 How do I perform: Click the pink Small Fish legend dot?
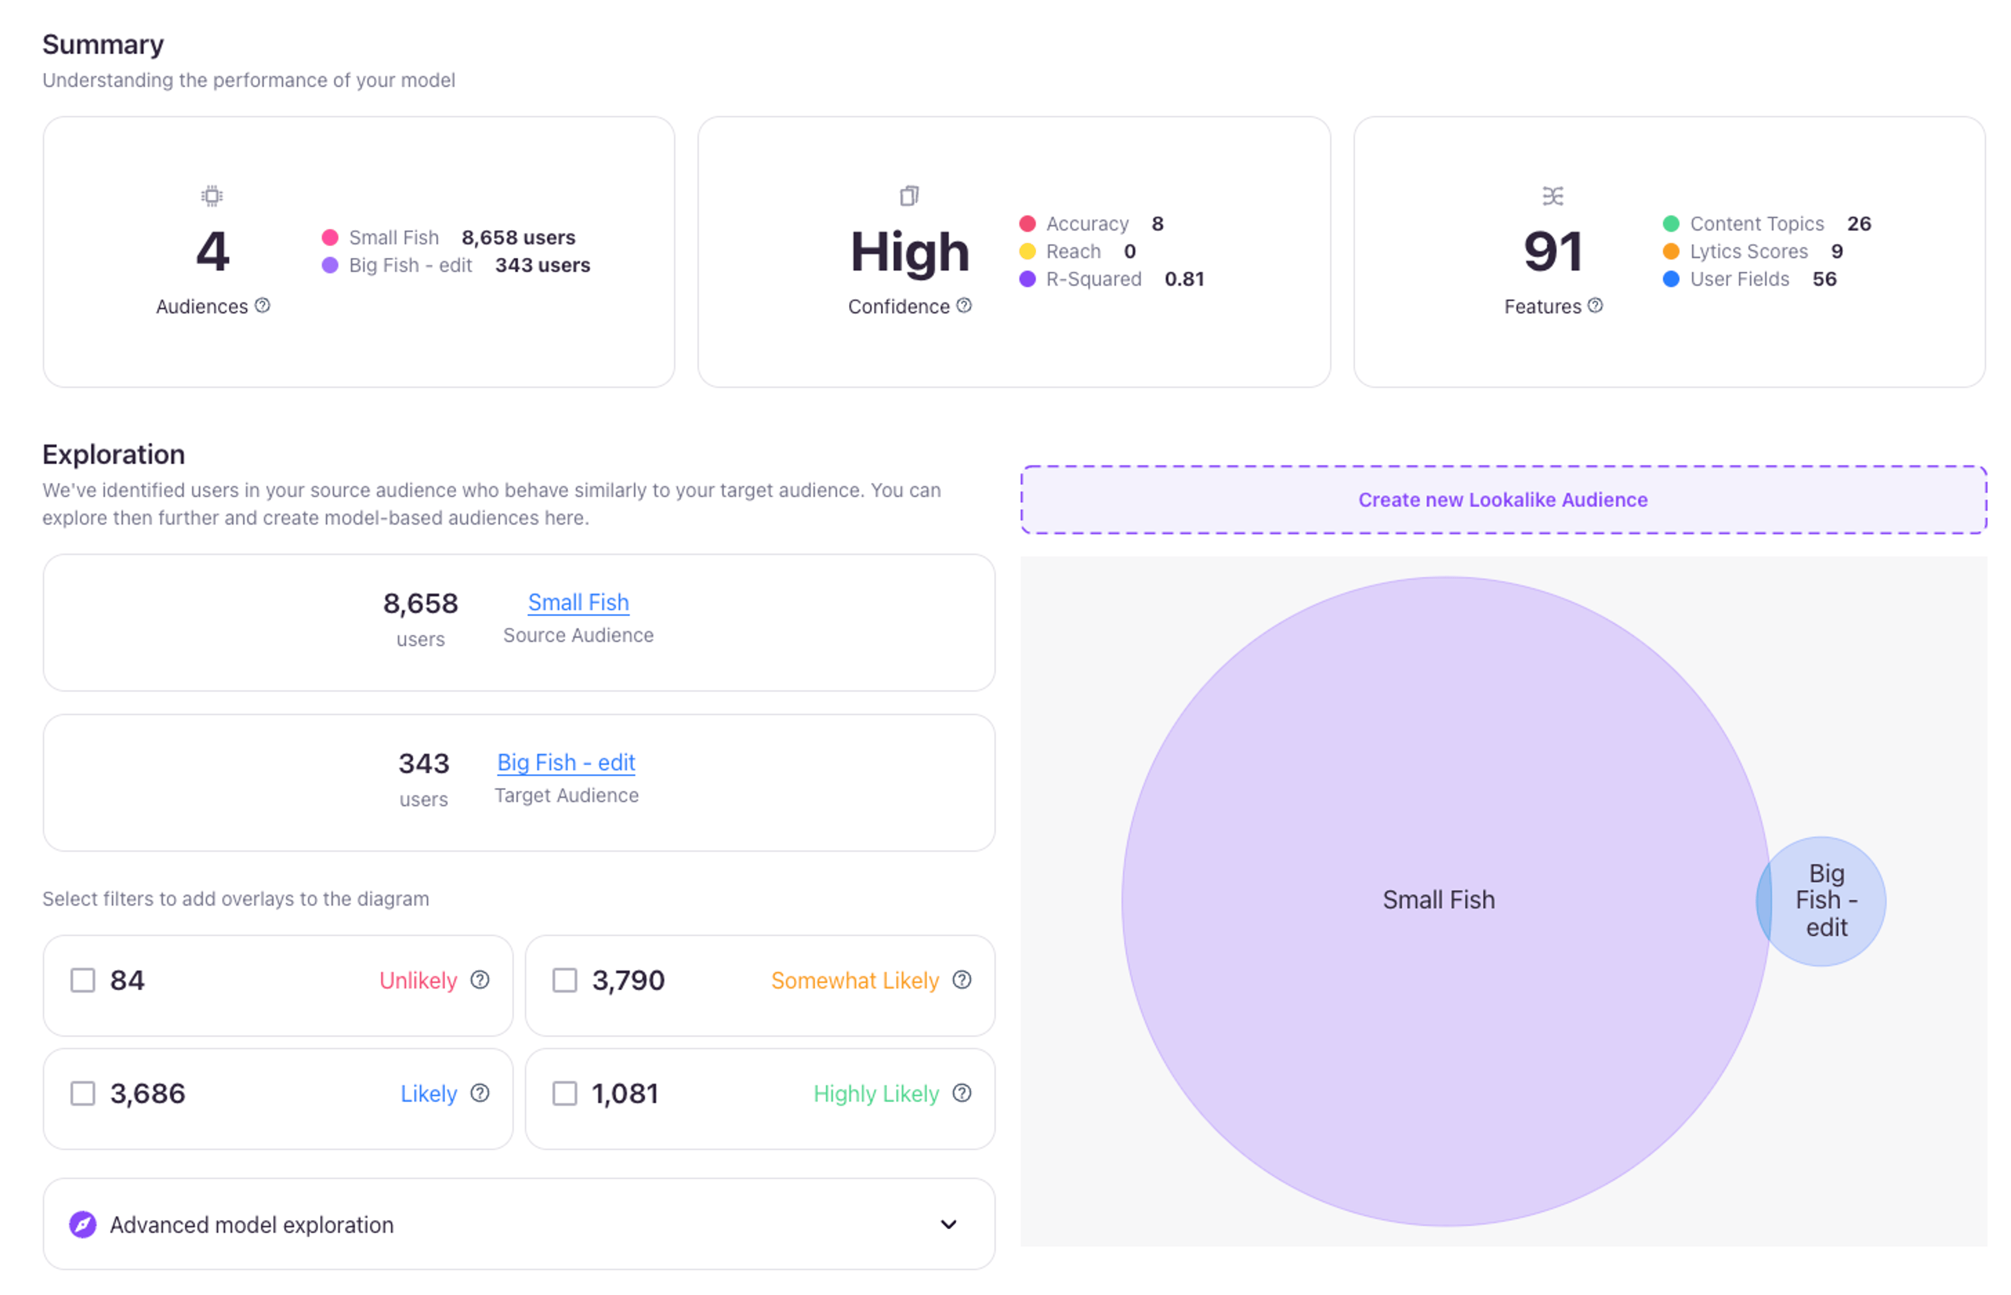[329, 237]
